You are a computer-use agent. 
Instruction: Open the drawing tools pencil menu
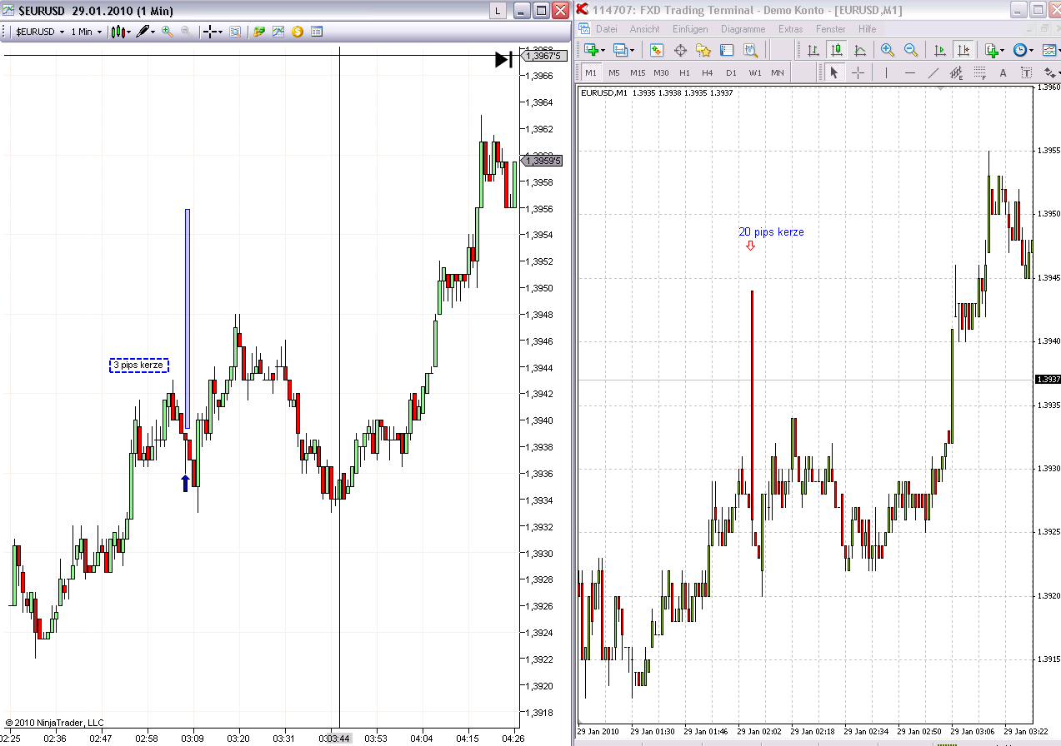click(146, 31)
